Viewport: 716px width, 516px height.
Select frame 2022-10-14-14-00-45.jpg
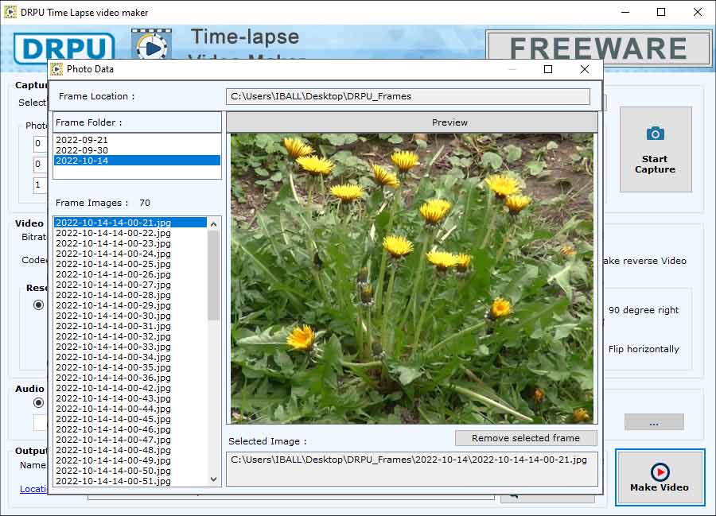click(x=130, y=419)
